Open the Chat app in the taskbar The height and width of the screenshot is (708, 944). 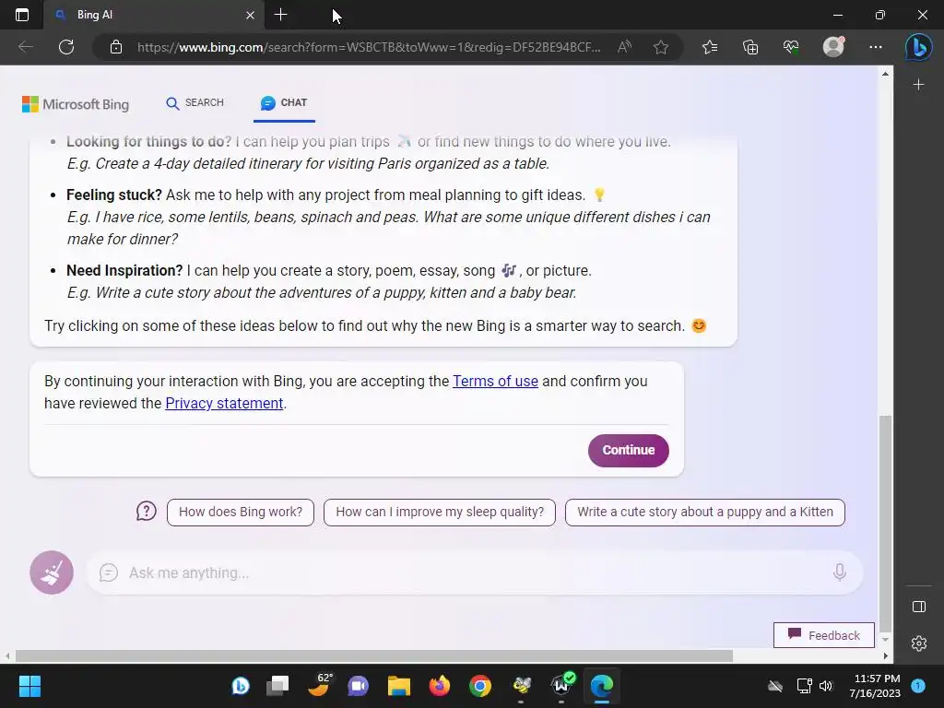click(x=359, y=686)
